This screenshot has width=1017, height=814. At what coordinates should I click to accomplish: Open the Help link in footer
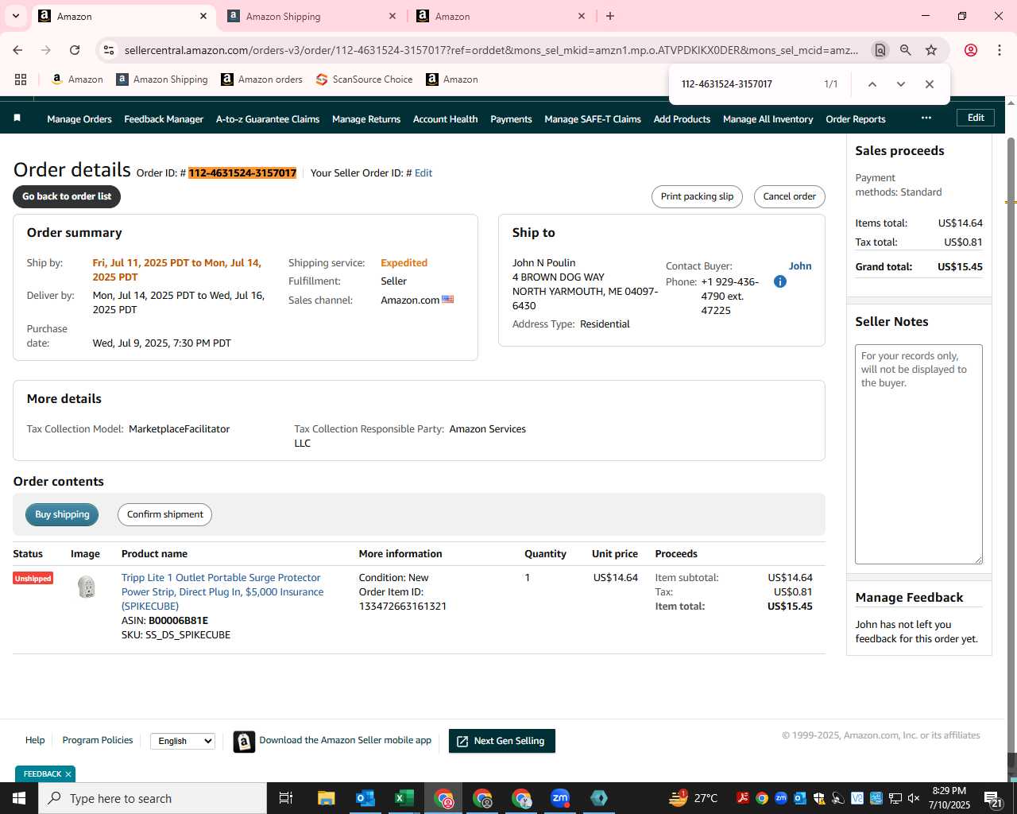pos(35,740)
